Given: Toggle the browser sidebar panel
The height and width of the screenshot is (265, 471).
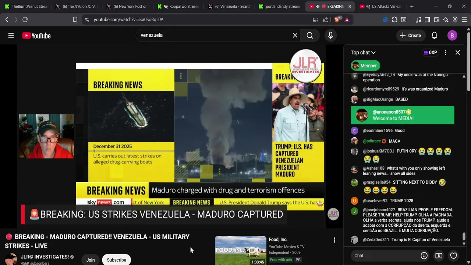Looking at the screenshot, I should click(x=427, y=20).
